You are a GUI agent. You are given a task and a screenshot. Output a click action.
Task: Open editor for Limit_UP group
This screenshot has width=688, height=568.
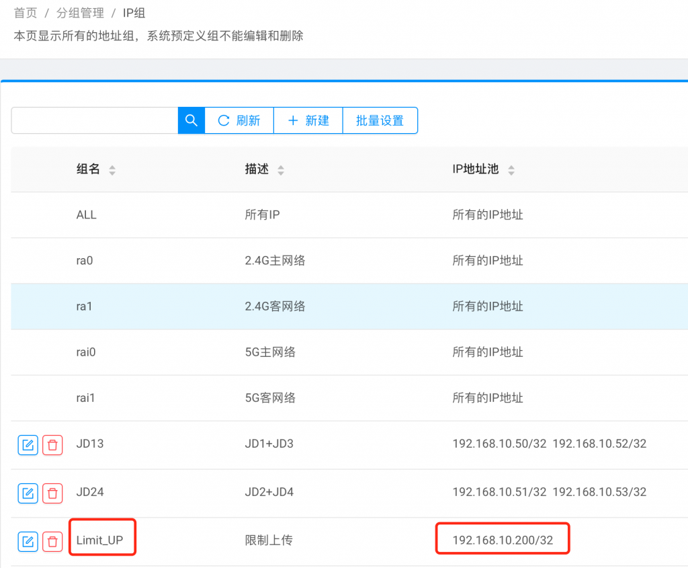pyautogui.click(x=28, y=540)
